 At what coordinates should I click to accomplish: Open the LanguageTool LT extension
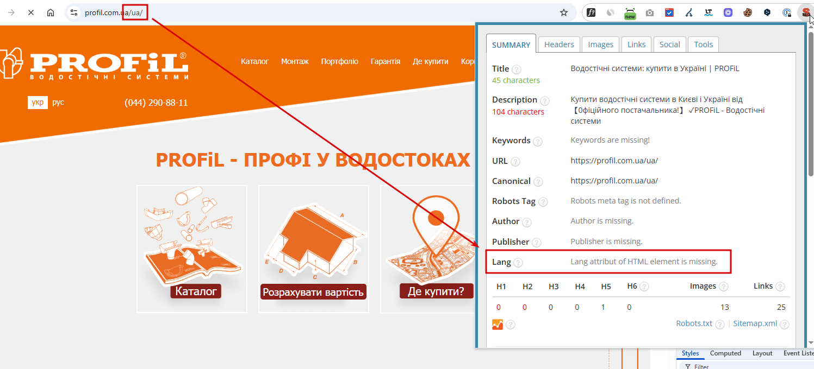coord(709,12)
